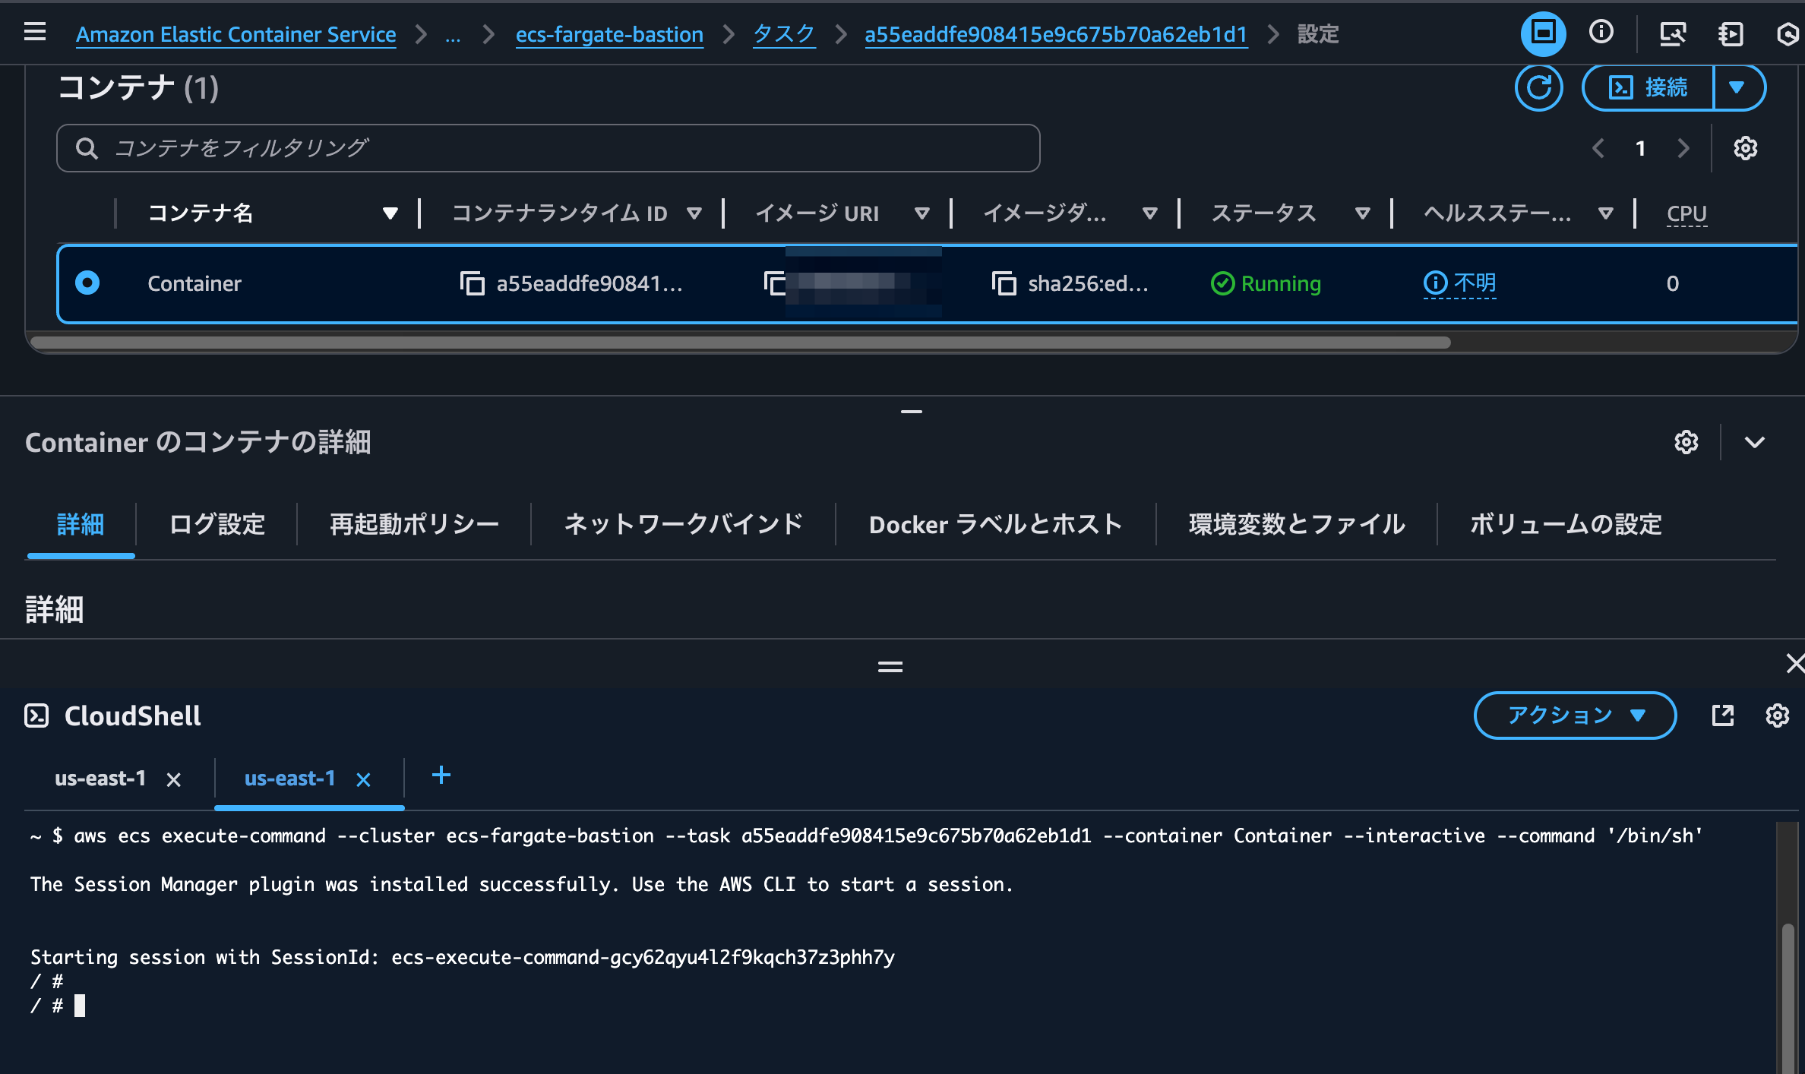Screen dimensions: 1805x1074
Task: Open task a55eaddfe908415e9c675b70a62eb1d1 breadcrumb
Action: pos(1056,34)
